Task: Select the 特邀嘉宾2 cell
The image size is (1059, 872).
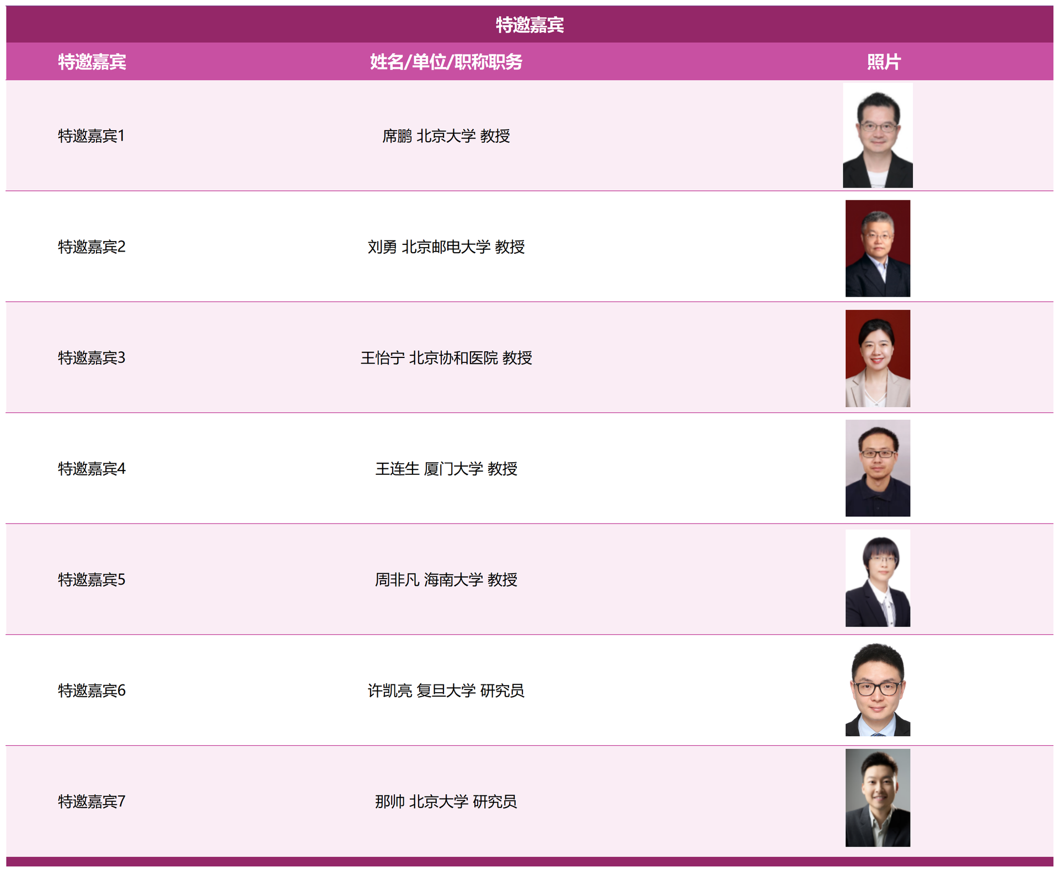Action: click(x=92, y=247)
